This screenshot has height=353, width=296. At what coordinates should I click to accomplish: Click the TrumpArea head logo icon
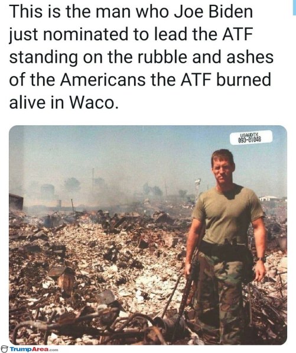tap(5, 349)
